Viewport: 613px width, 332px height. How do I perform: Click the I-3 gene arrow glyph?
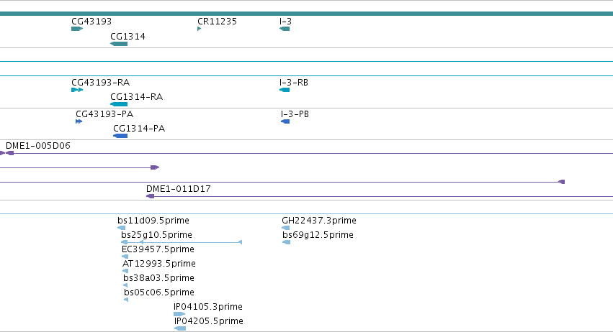[285, 29]
